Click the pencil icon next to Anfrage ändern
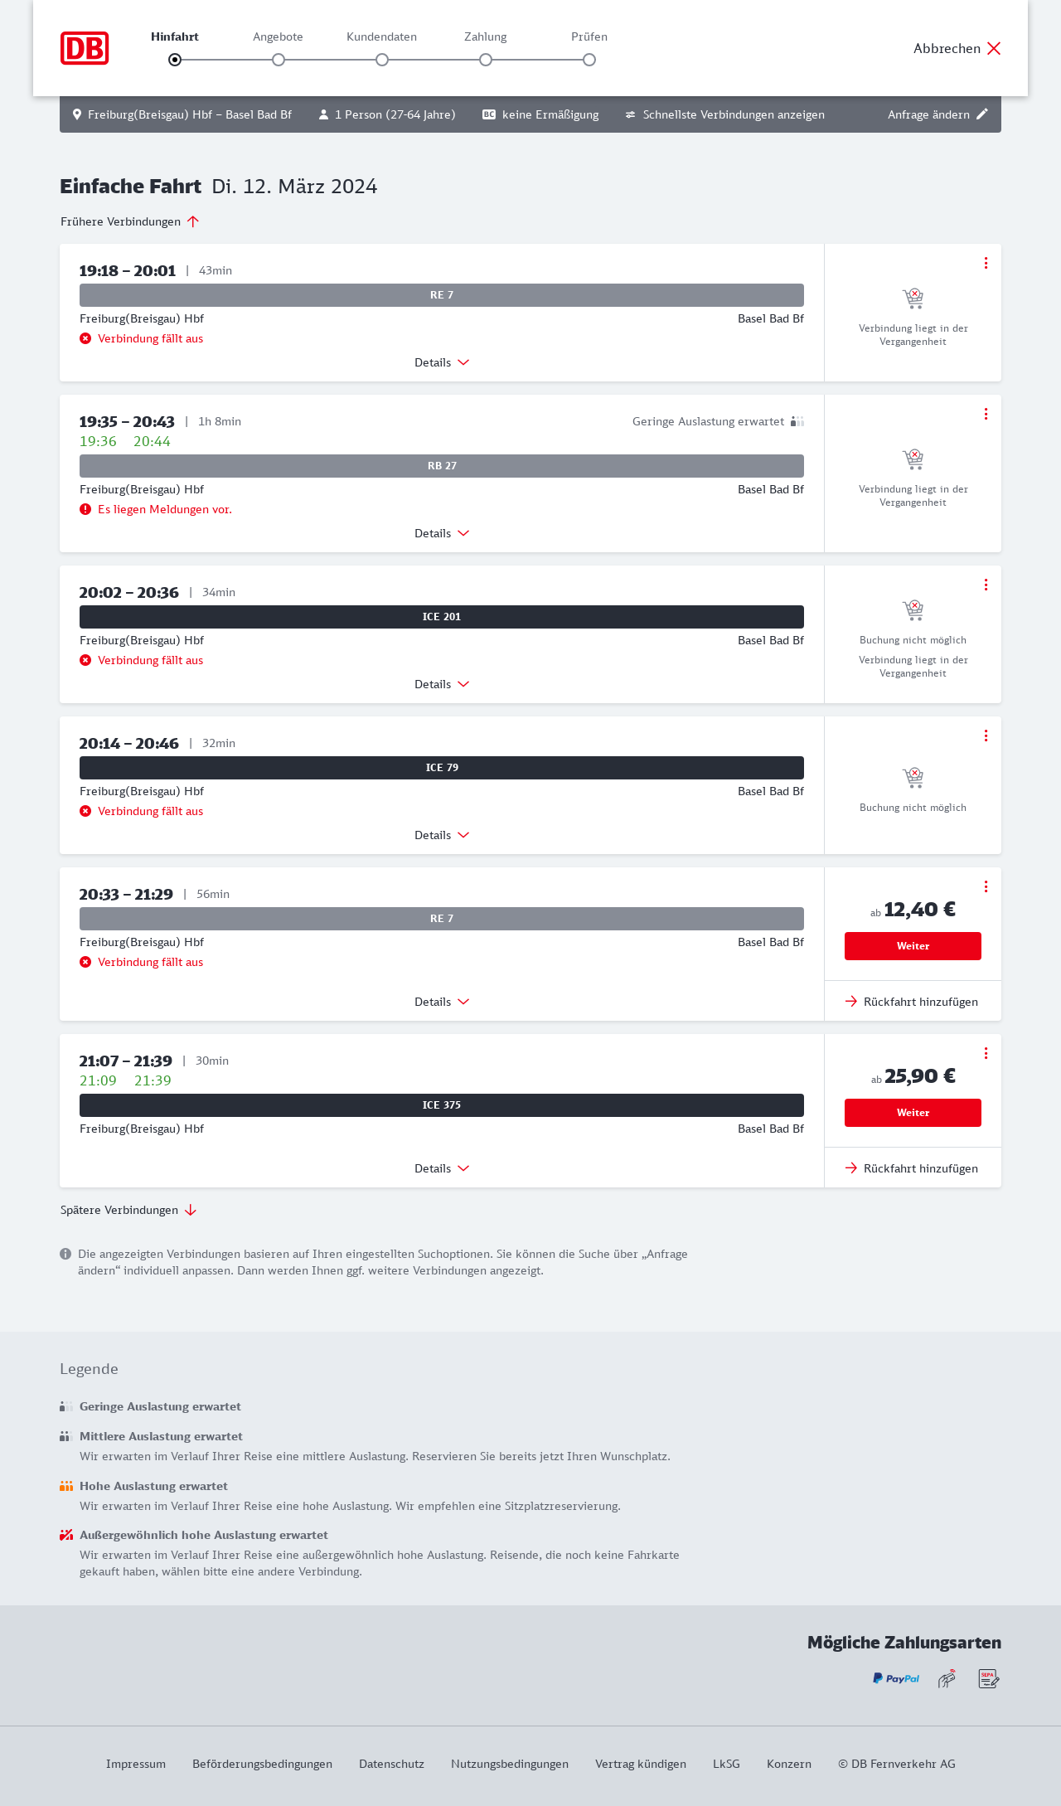Image resolution: width=1061 pixels, height=1806 pixels. (x=982, y=114)
